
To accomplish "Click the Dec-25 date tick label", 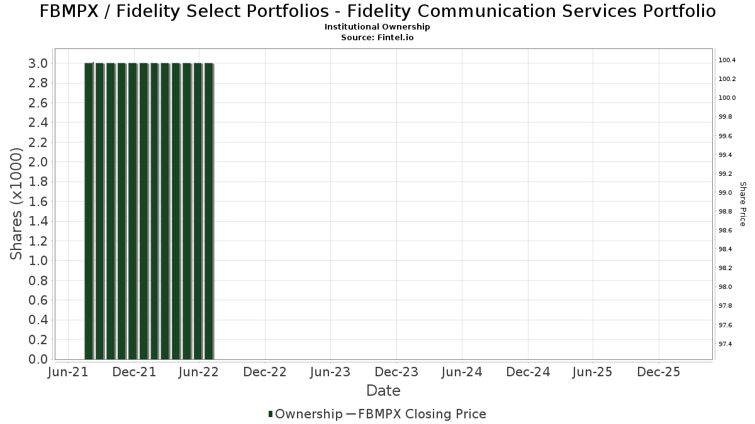I will (x=658, y=372).
